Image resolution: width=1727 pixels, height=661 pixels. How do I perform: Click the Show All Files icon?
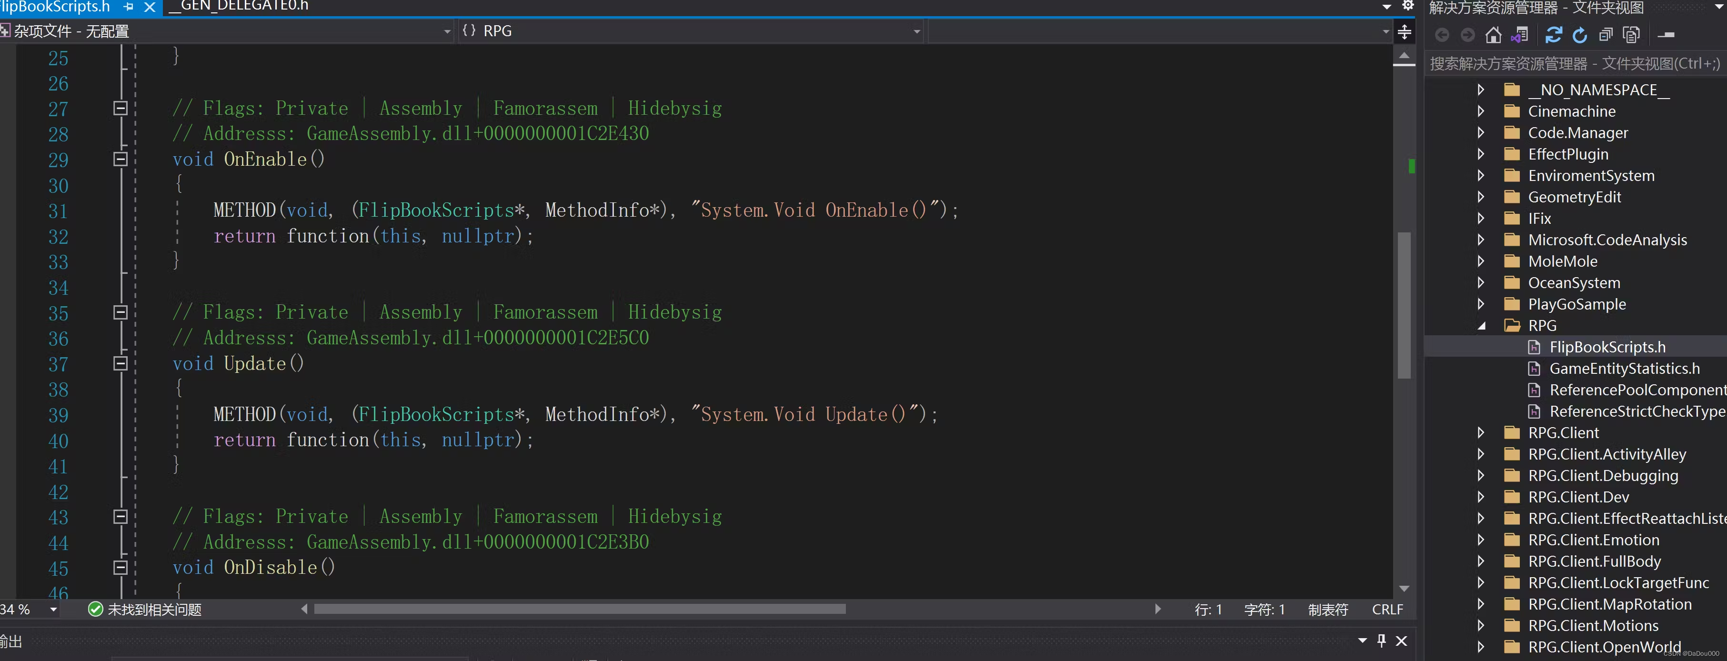pyautogui.click(x=1631, y=35)
